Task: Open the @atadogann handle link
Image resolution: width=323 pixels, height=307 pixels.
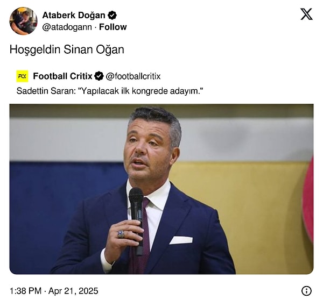Action: 67,27
